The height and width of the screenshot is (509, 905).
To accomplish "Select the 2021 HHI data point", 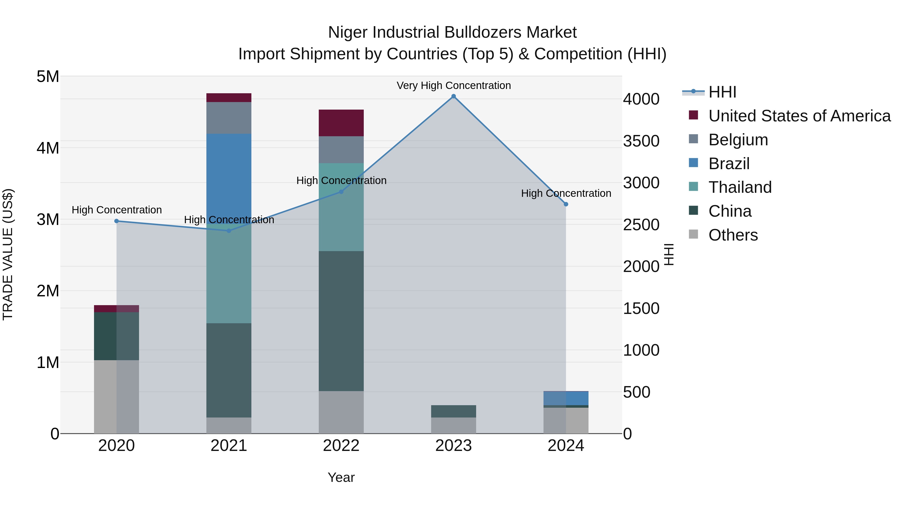I will (229, 231).
